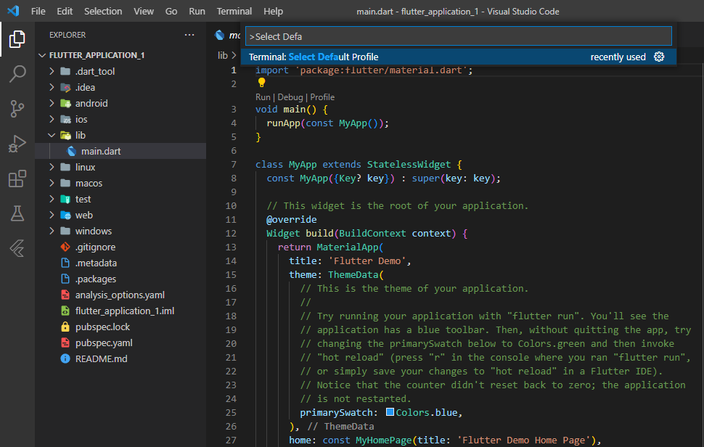
Task: Open the Testing flask icon view
Action: coord(17,213)
